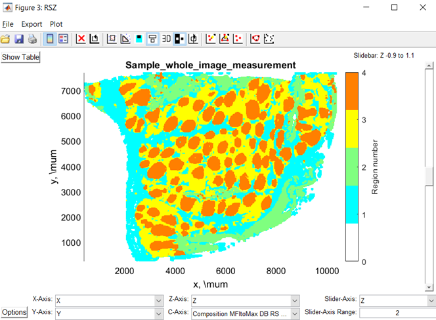Open the Export menu
The width and height of the screenshot is (436, 320).
click(32, 24)
